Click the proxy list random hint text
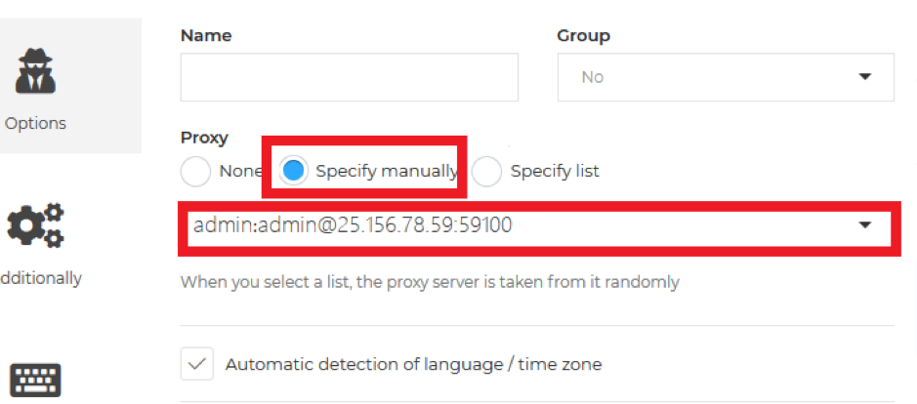The width and height of the screenshot is (917, 404). click(430, 282)
